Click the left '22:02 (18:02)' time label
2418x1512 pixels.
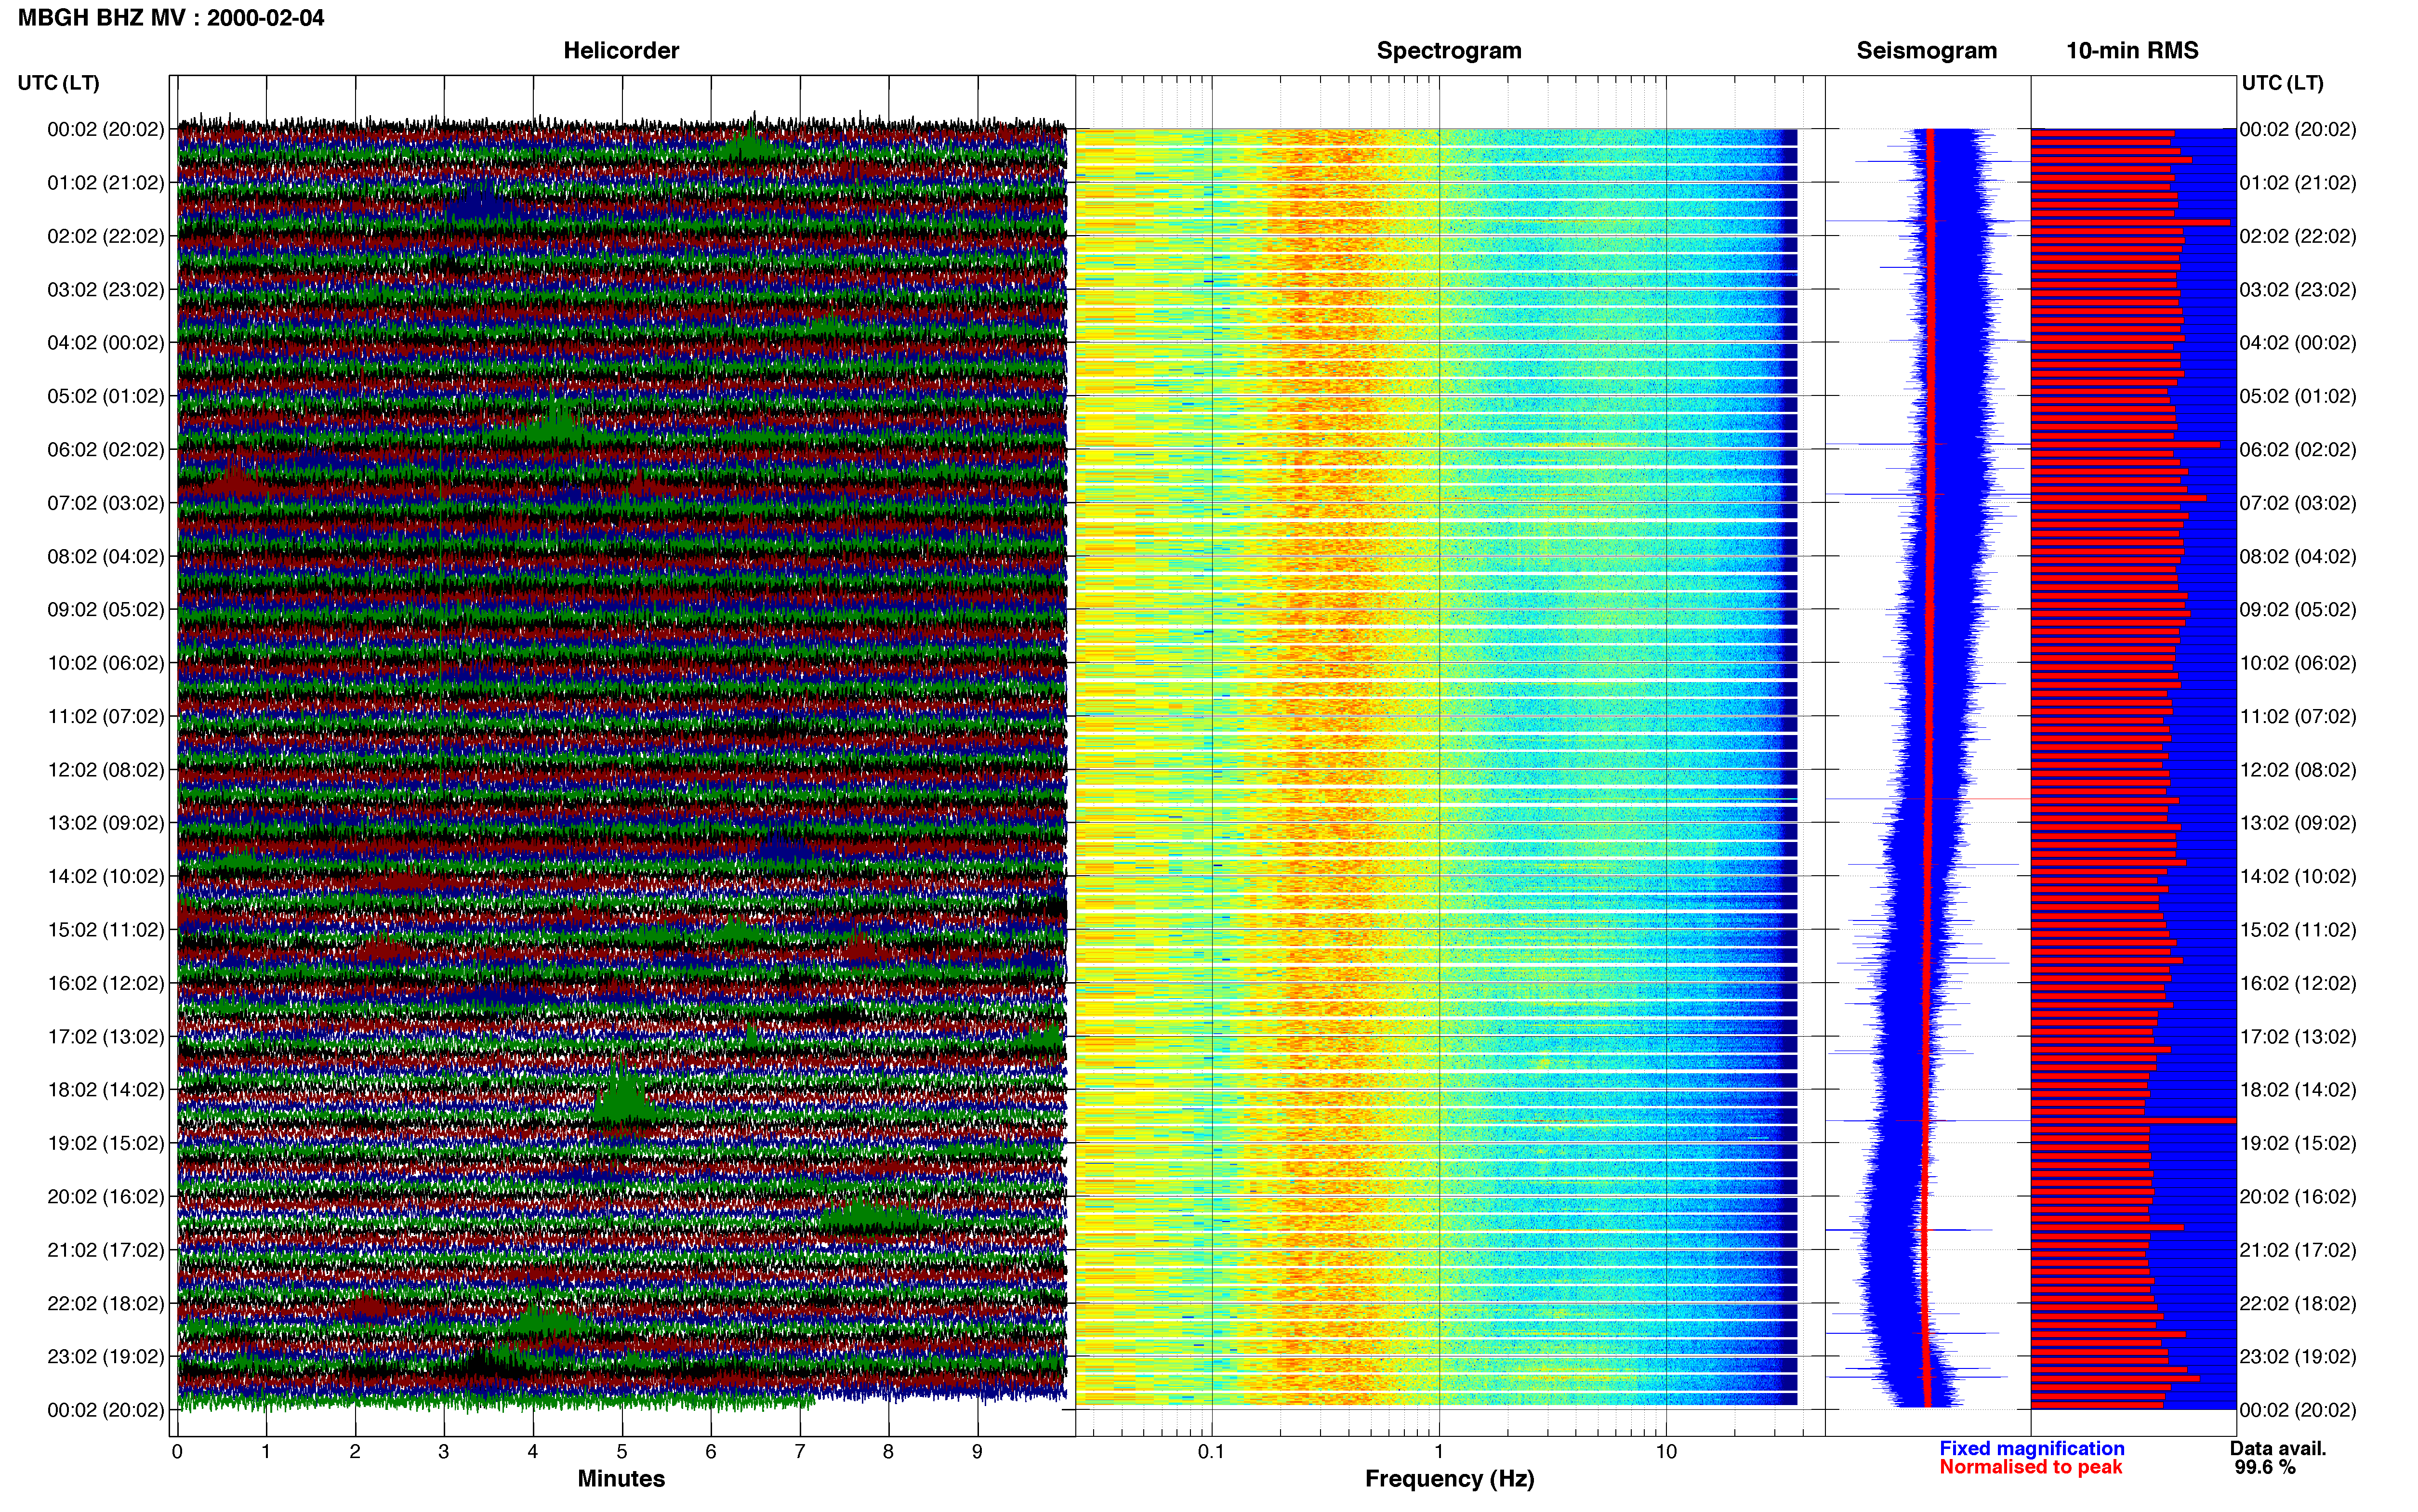106,1304
